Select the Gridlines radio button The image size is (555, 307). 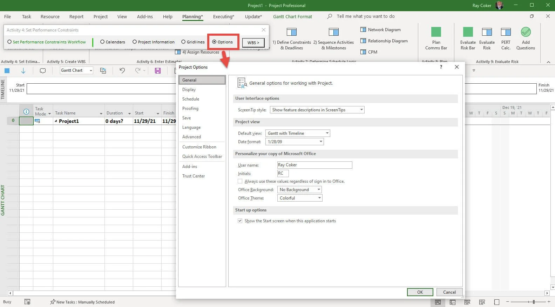click(183, 42)
